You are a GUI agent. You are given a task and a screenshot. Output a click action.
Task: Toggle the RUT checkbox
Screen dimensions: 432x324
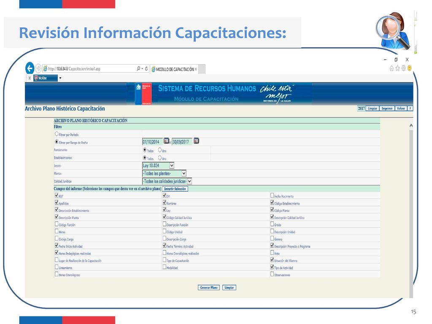[x=57, y=195]
